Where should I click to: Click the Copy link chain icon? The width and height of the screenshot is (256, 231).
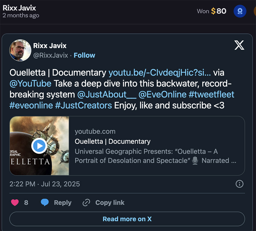click(x=87, y=202)
